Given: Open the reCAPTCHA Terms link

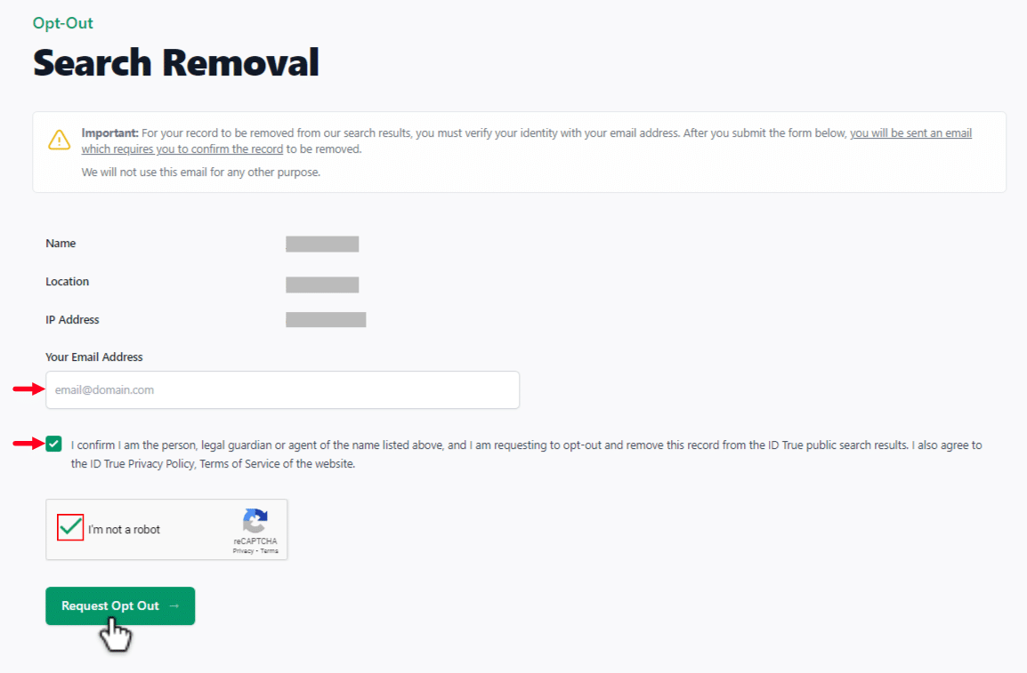Looking at the screenshot, I should [269, 550].
